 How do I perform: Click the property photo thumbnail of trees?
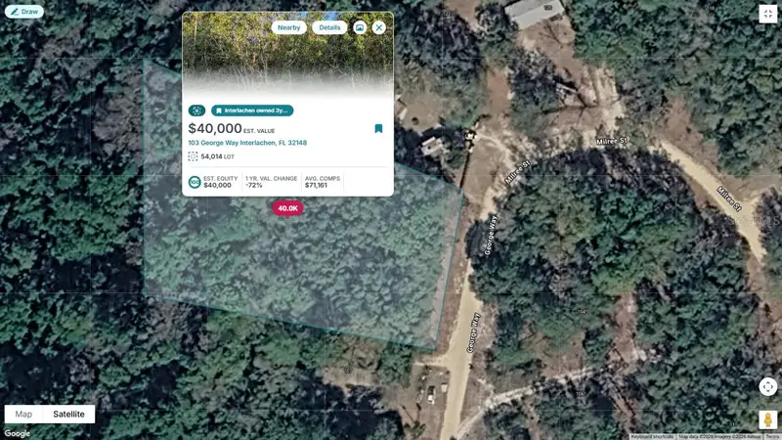(287, 55)
